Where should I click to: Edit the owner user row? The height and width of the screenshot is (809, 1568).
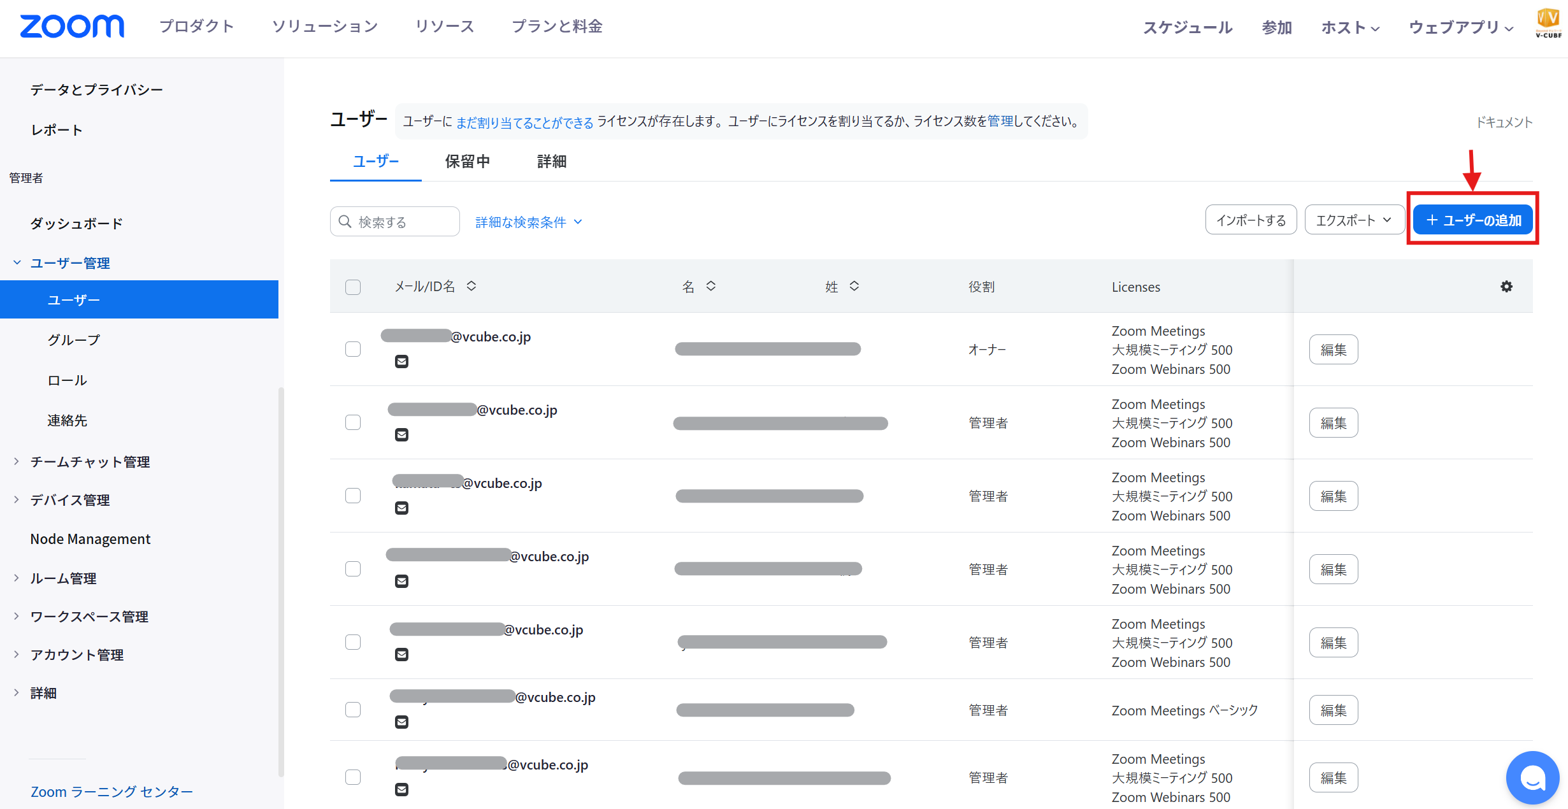[1334, 349]
